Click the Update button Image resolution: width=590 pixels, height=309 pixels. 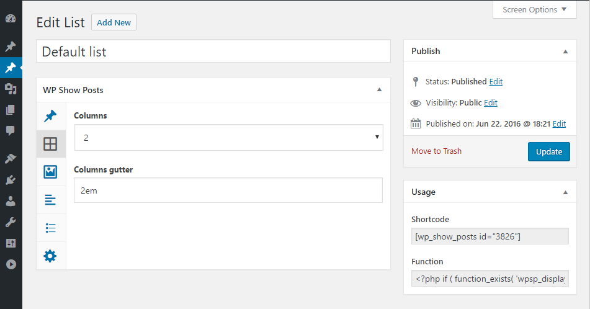[x=548, y=151]
